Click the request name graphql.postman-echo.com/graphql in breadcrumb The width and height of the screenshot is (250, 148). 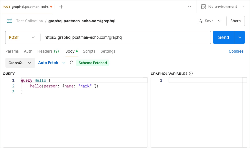(82, 21)
